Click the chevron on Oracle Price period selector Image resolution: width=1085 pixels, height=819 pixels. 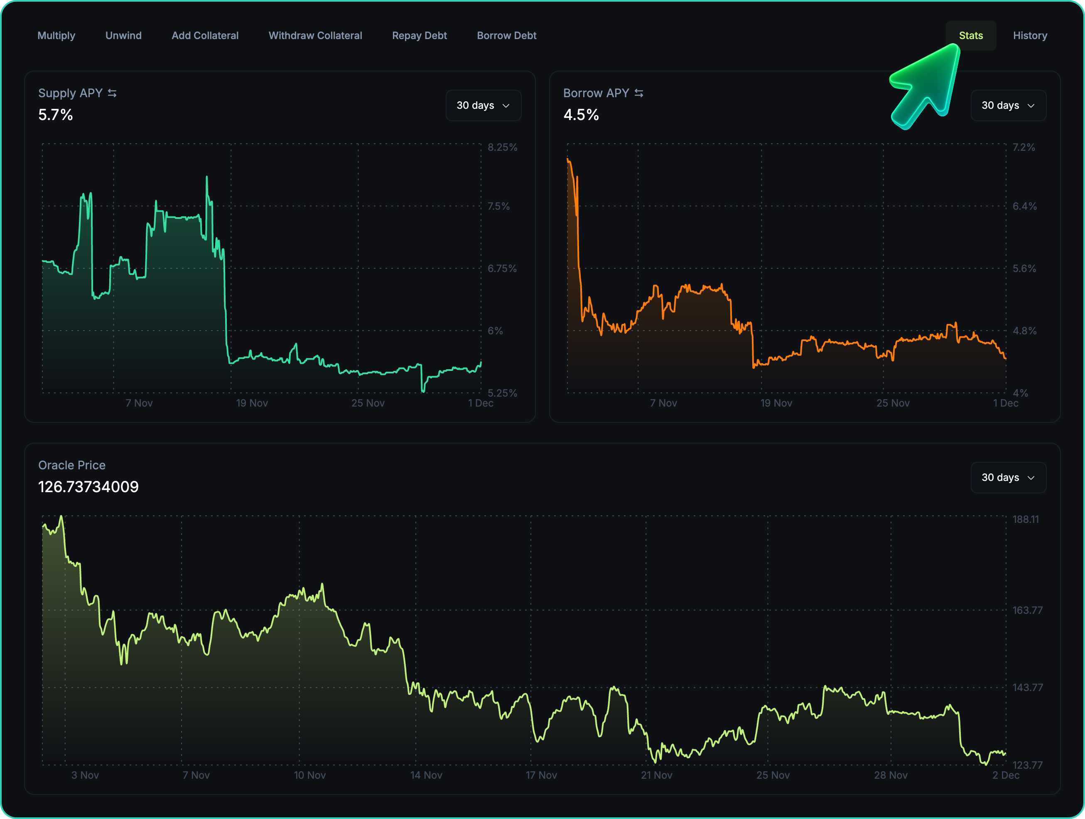1031,478
